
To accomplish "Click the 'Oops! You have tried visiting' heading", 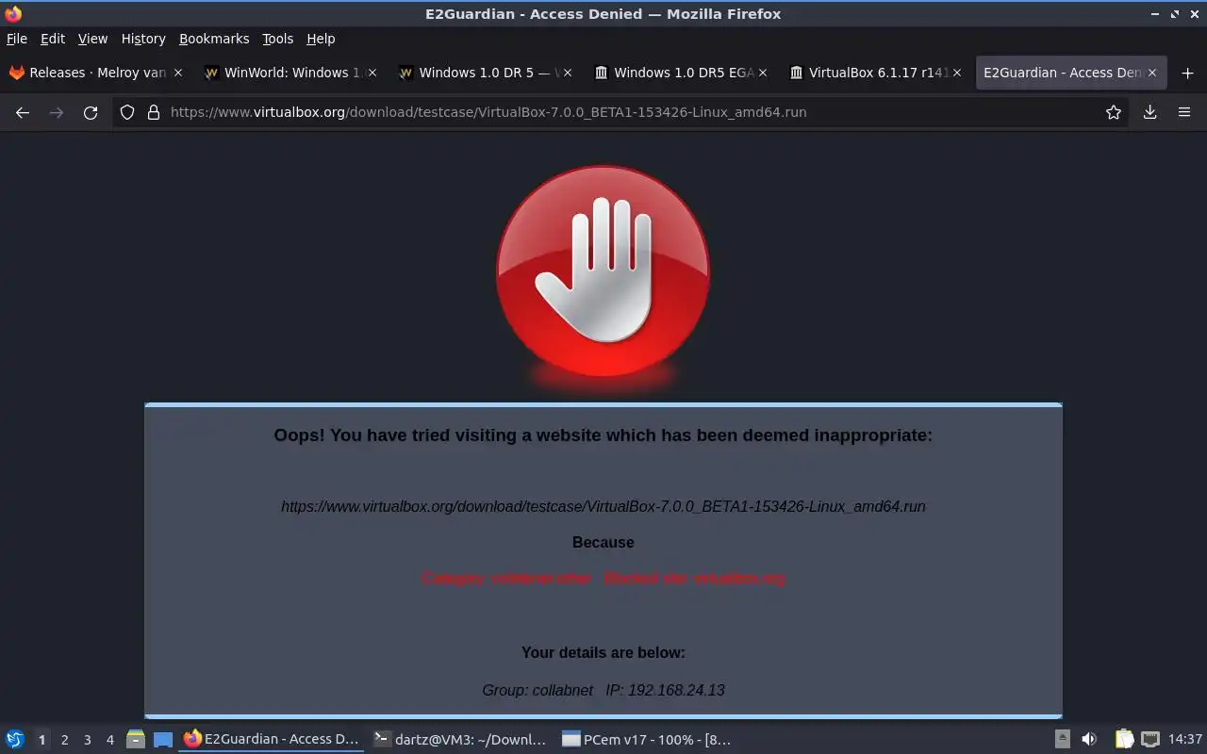I will coord(603,434).
